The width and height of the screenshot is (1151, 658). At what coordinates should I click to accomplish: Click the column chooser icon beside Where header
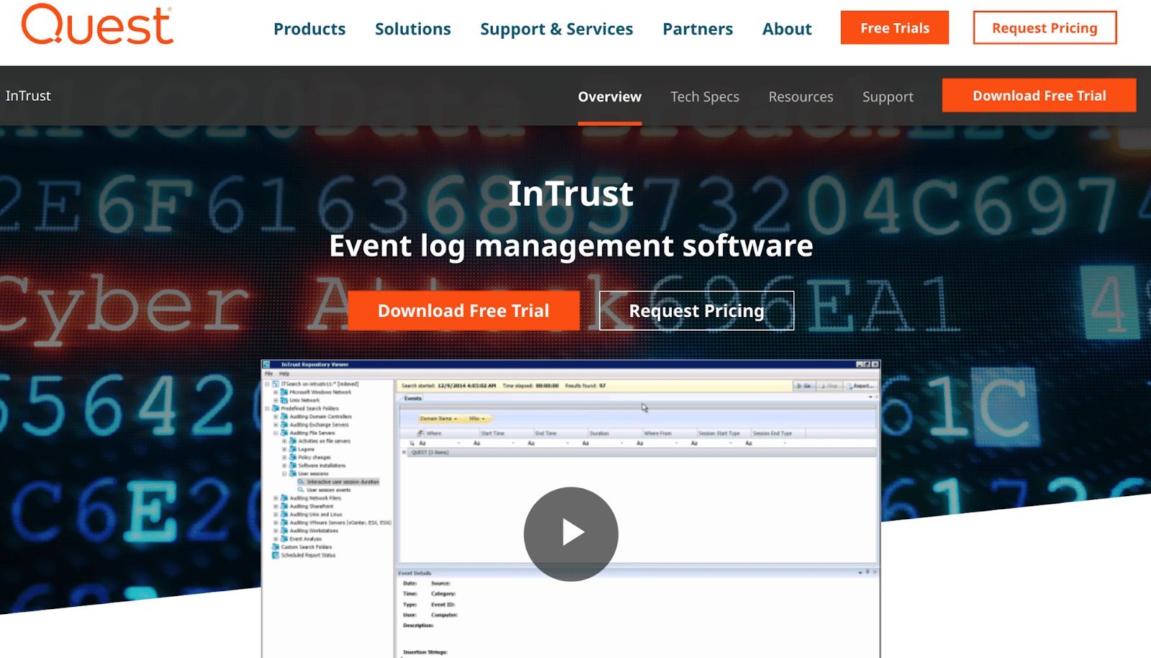pos(421,433)
